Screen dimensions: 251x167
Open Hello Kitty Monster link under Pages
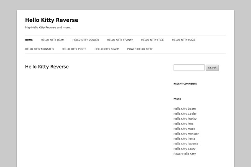186,134
